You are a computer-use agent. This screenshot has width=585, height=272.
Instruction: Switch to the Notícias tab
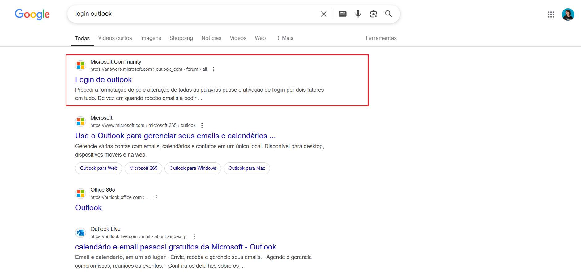click(x=211, y=38)
